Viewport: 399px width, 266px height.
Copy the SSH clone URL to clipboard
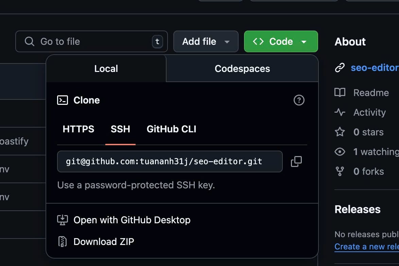coord(296,161)
